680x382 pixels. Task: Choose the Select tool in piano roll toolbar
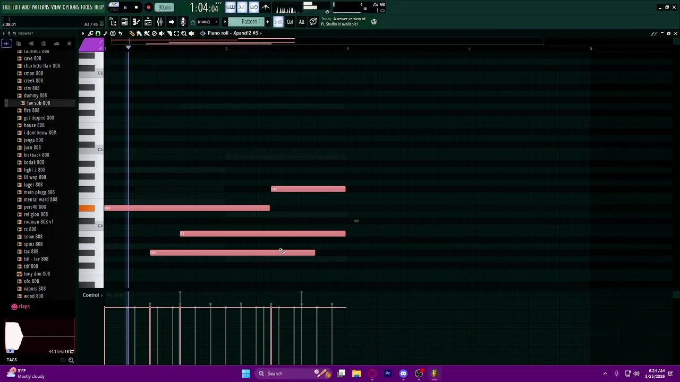(x=176, y=33)
